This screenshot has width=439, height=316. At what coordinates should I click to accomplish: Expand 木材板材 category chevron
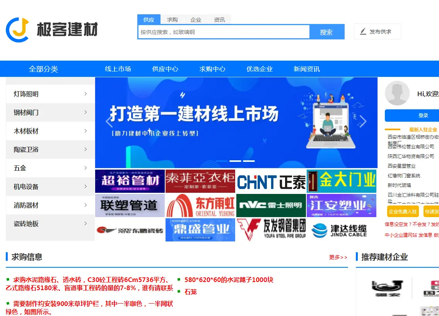[85, 131]
